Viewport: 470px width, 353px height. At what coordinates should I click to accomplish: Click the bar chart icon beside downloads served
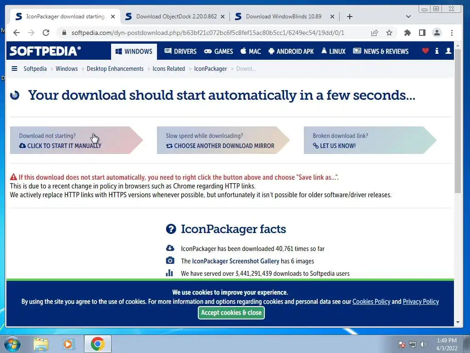click(x=169, y=273)
